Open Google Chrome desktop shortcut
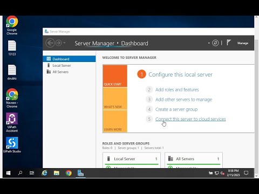 [x=12, y=25]
